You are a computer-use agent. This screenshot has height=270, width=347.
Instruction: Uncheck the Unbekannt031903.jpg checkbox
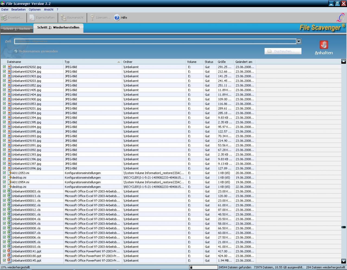point(4,76)
